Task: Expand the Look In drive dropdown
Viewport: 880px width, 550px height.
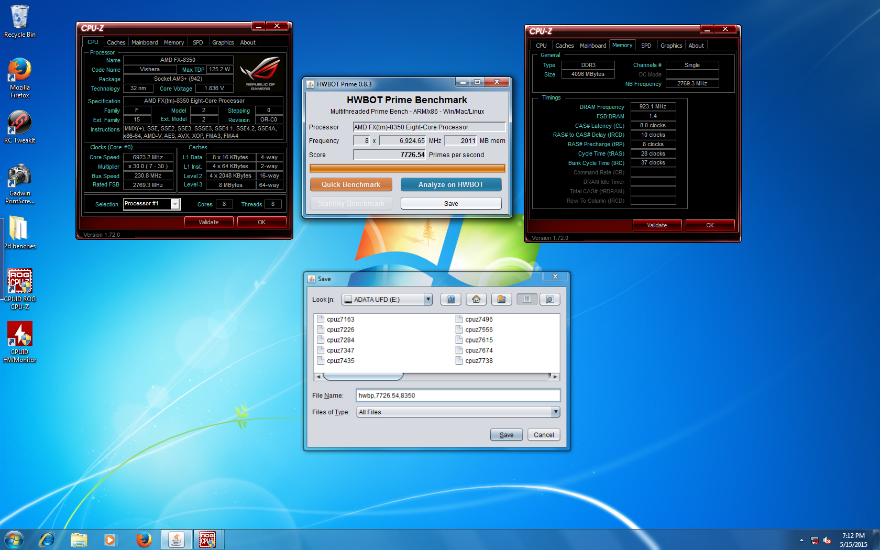Action: [x=428, y=299]
